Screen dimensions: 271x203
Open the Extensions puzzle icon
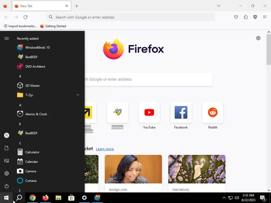point(246,17)
